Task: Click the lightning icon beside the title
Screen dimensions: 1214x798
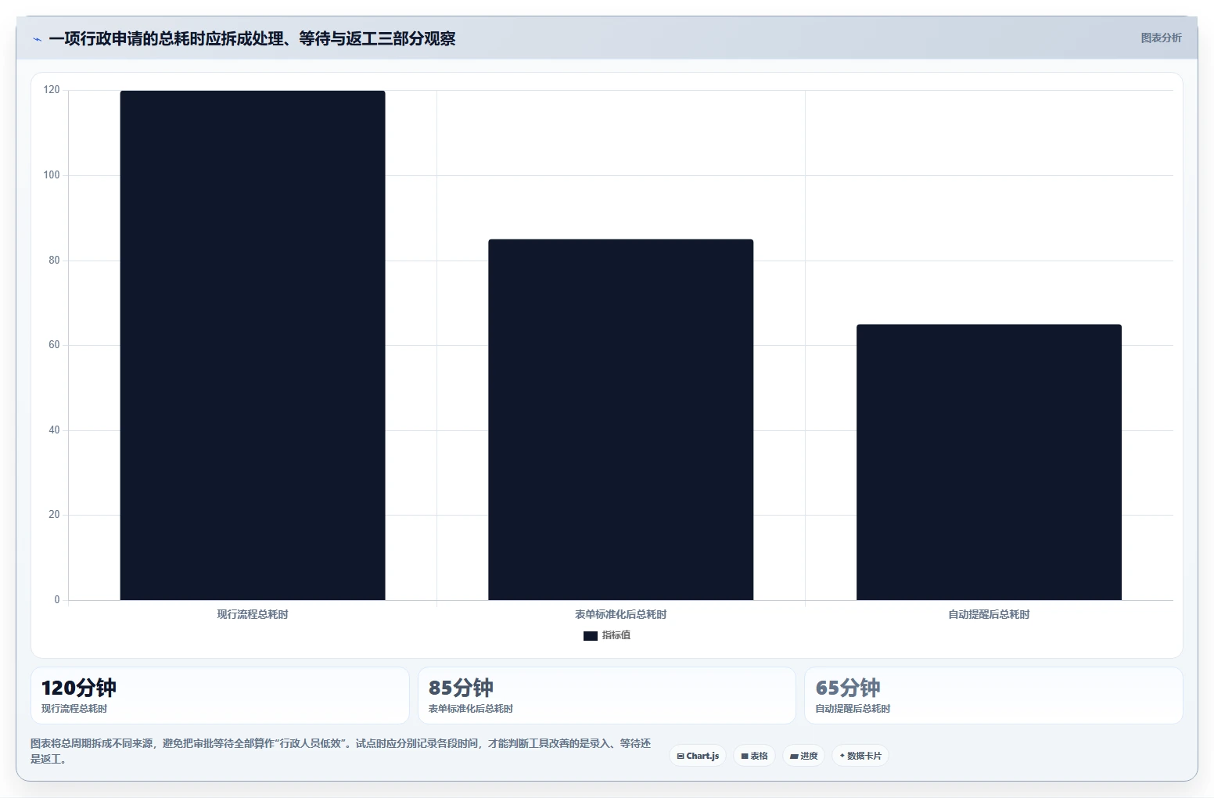Action: 37,39
